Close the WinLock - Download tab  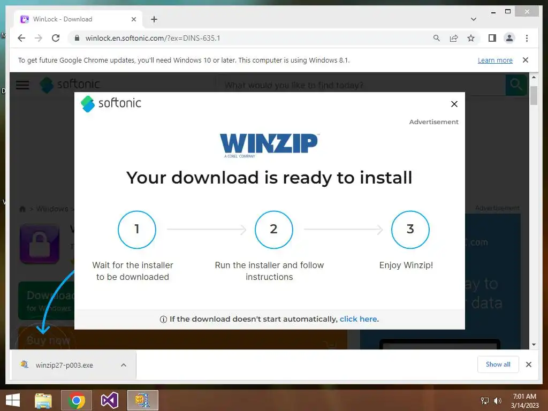pyautogui.click(x=133, y=19)
